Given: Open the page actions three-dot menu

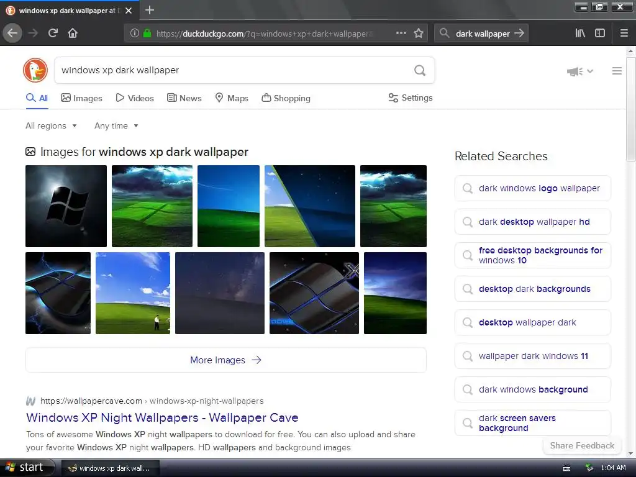Looking at the screenshot, I should [x=401, y=34].
